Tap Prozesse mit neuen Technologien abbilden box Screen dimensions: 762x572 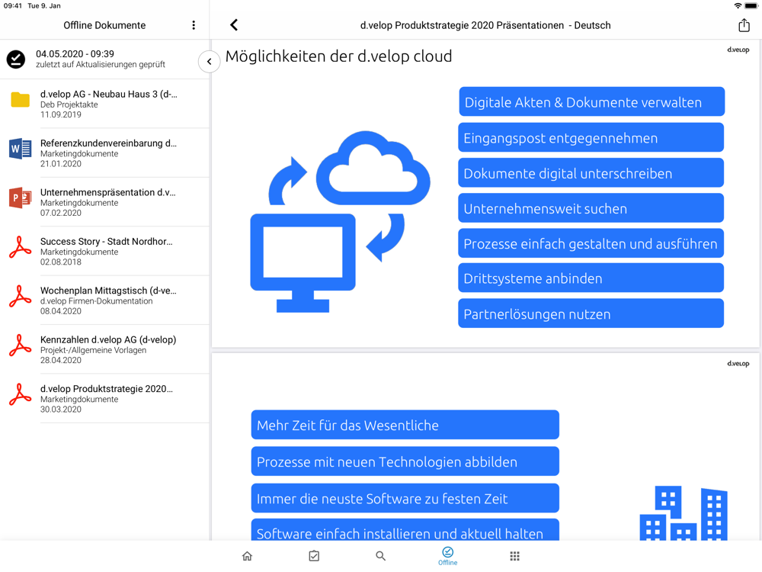405,461
